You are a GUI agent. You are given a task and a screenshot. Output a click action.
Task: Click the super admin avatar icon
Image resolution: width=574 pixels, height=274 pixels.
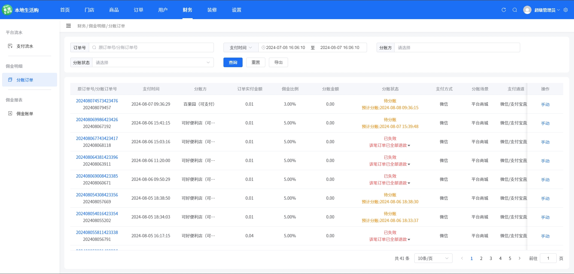pos(527,10)
